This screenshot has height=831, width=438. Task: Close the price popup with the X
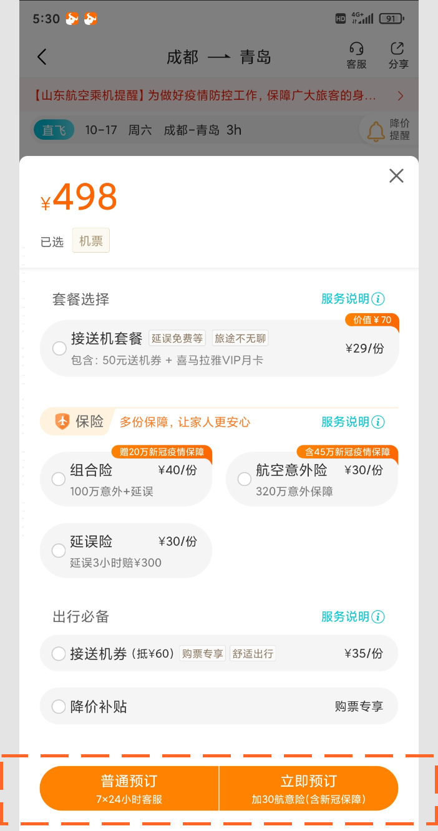pyautogui.click(x=396, y=176)
